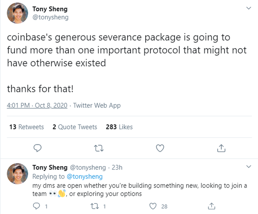Click the 23h timestamp on the reply
The width and height of the screenshot is (258, 214).
tap(117, 167)
